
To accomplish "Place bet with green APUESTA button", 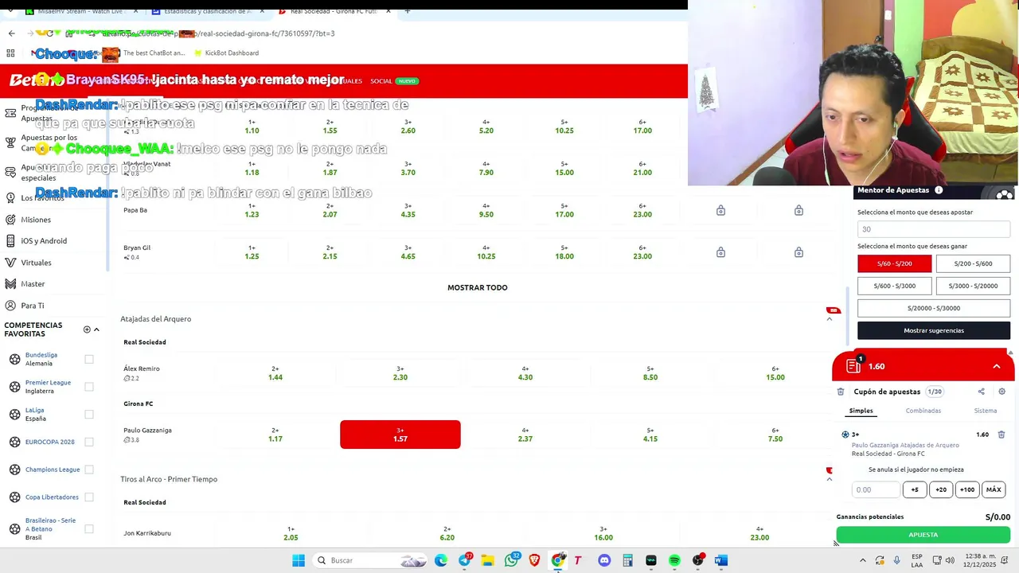I will coord(923,535).
